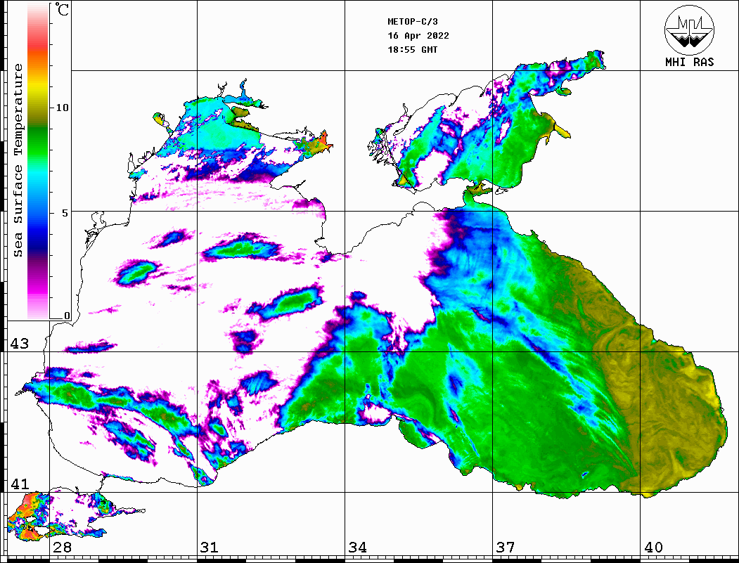Click the '16 Apr 2022' date text

point(418,36)
